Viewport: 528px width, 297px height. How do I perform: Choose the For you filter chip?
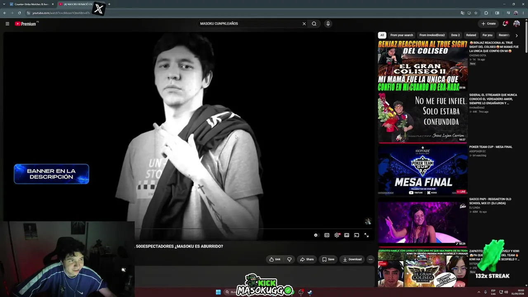pyautogui.click(x=488, y=35)
